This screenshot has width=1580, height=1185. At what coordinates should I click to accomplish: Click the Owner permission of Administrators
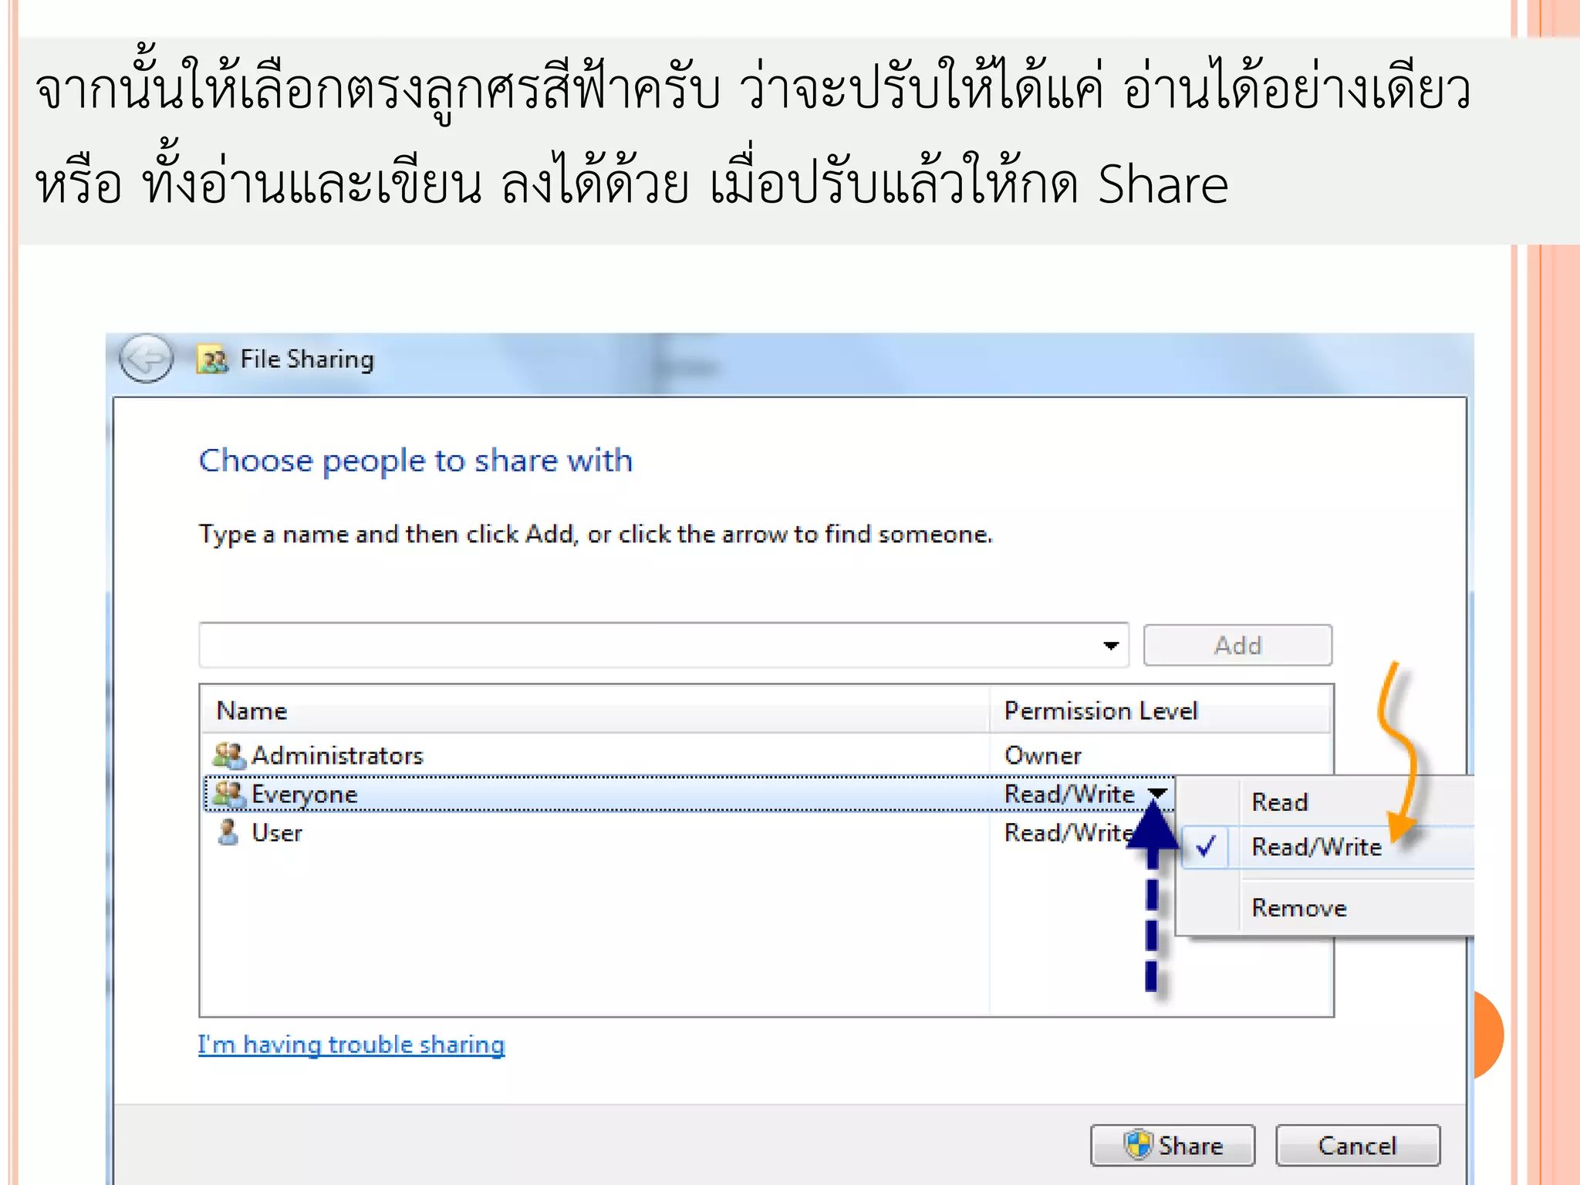point(1043,755)
